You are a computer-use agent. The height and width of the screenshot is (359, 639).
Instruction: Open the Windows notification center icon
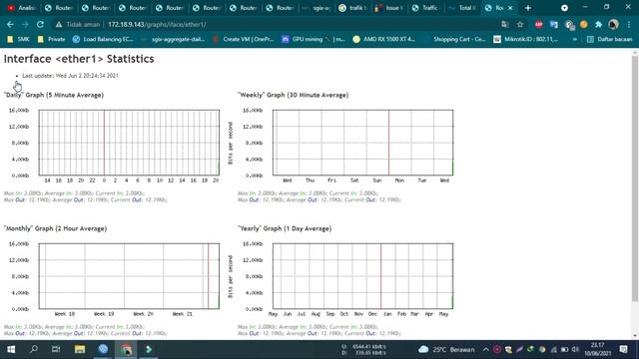tap(623, 349)
